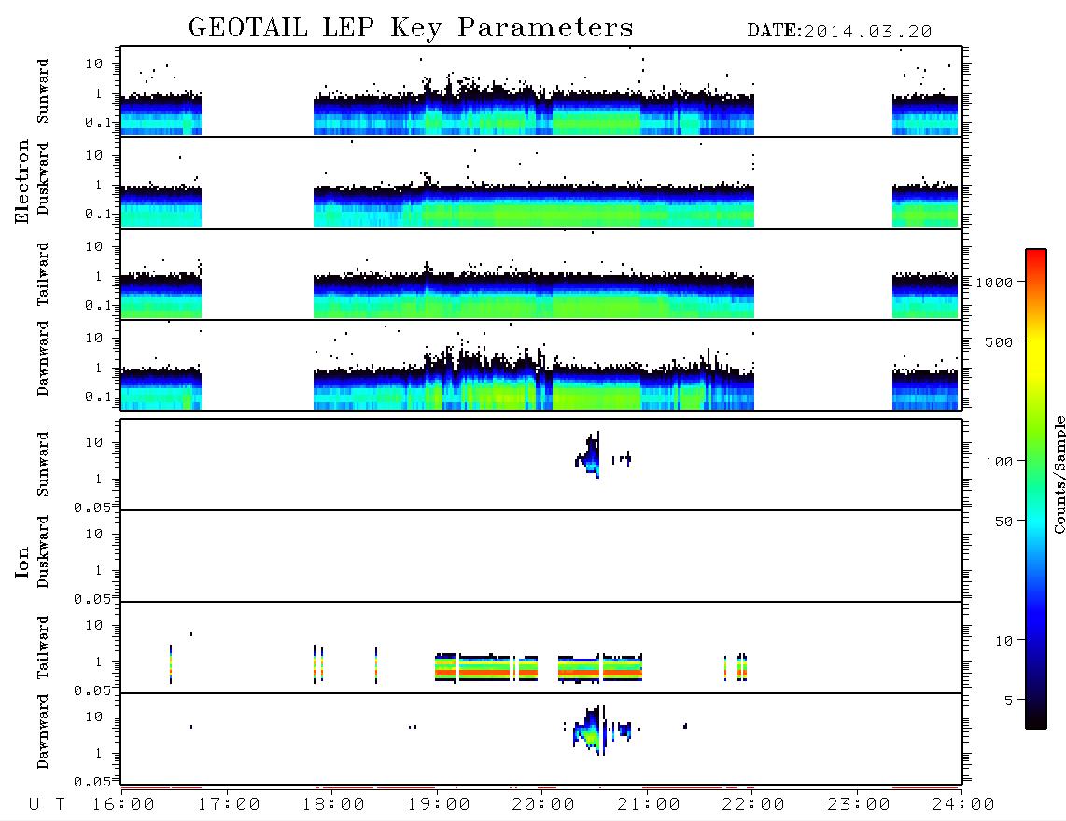Click the Ion Tailward panel label
Viewport: 1066px width, 821px height.
(x=43, y=647)
